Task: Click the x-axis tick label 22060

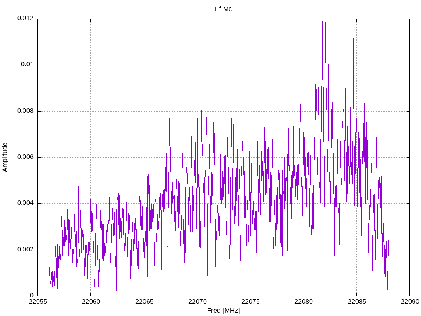Action: pos(91,302)
